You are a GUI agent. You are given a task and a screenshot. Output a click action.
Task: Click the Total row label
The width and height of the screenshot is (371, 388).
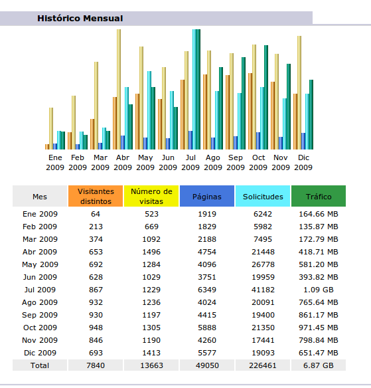click(40, 365)
